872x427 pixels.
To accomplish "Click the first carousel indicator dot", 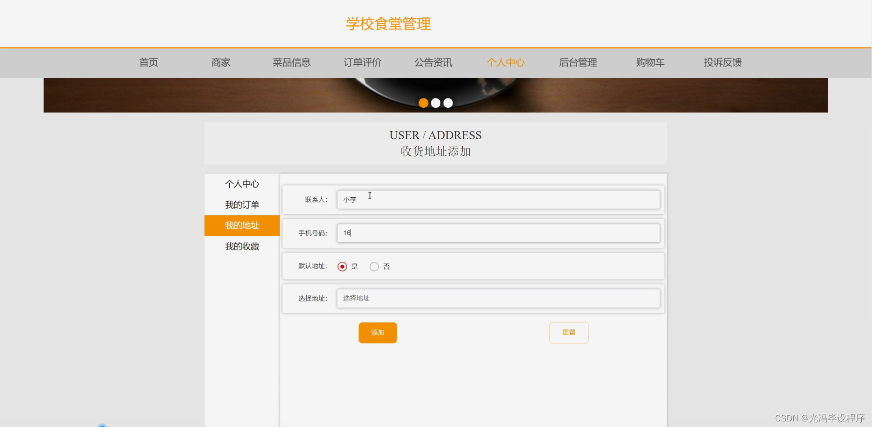I will click(423, 103).
